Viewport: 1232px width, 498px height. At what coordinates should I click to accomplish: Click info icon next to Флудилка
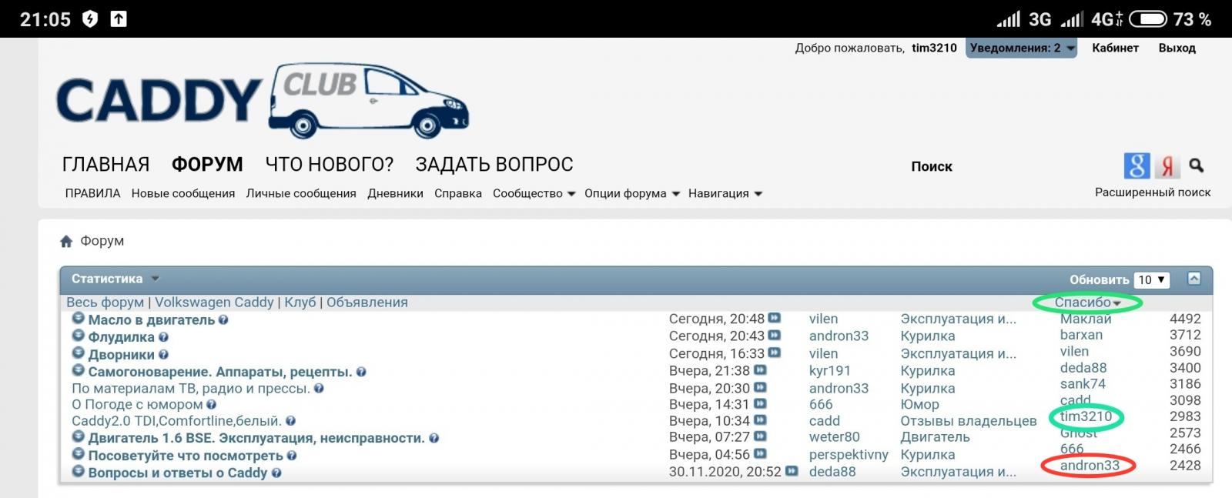pos(163,337)
